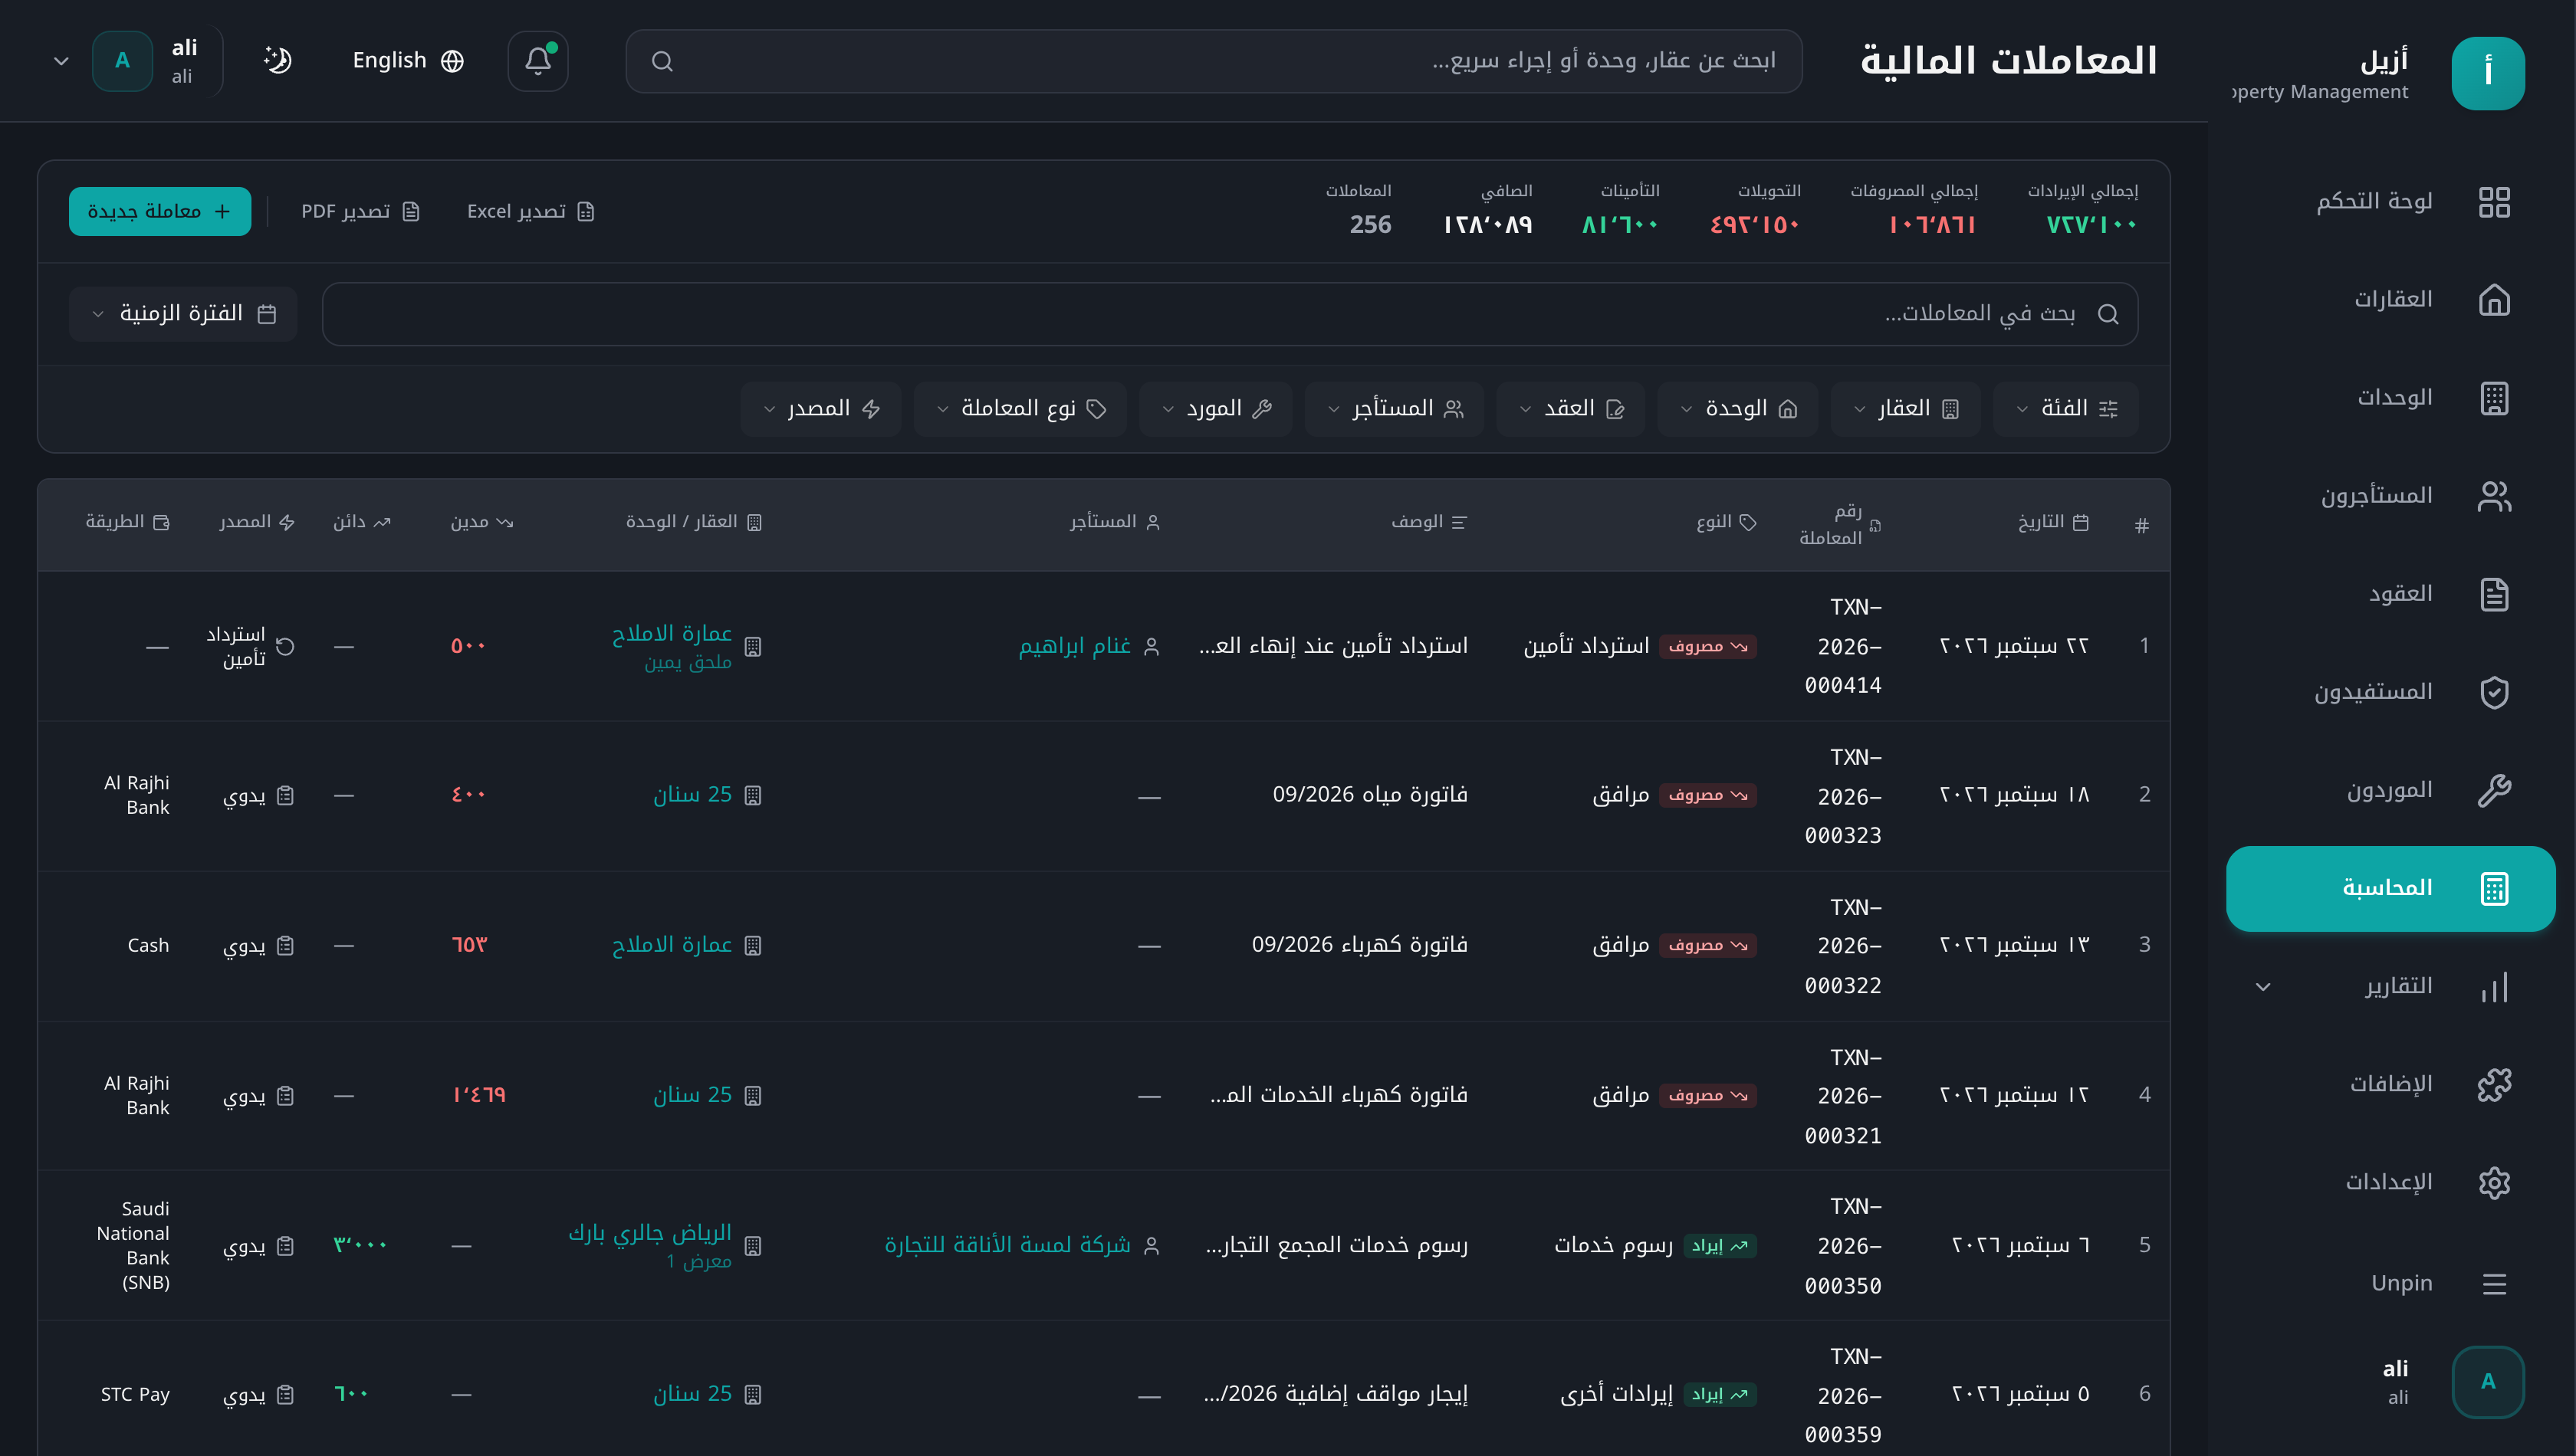Open tenant link غنام ابراهيم
Image resolution: width=2576 pixels, height=1456 pixels.
pyautogui.click(x=1074, y=646)
